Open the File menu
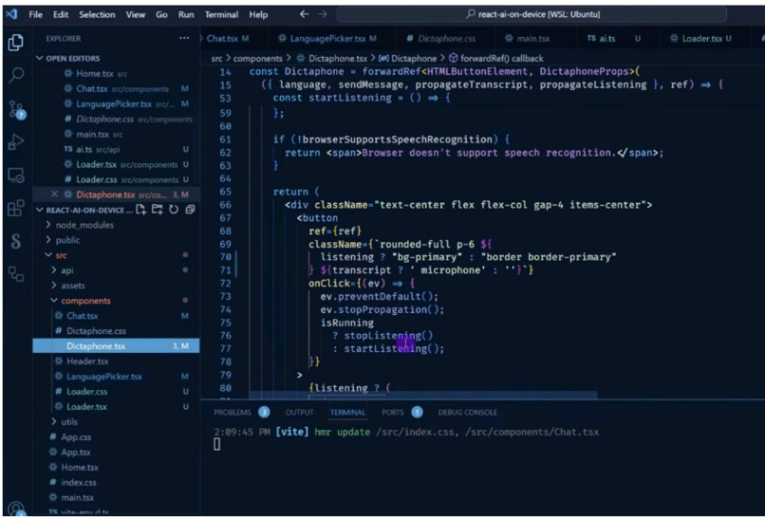This screenshot has width=765, height=518. tap(36, 14)
